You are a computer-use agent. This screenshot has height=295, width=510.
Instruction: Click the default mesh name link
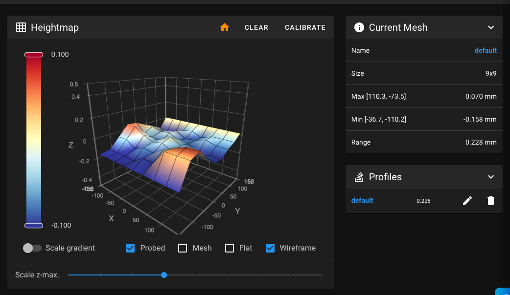point(486,50)
